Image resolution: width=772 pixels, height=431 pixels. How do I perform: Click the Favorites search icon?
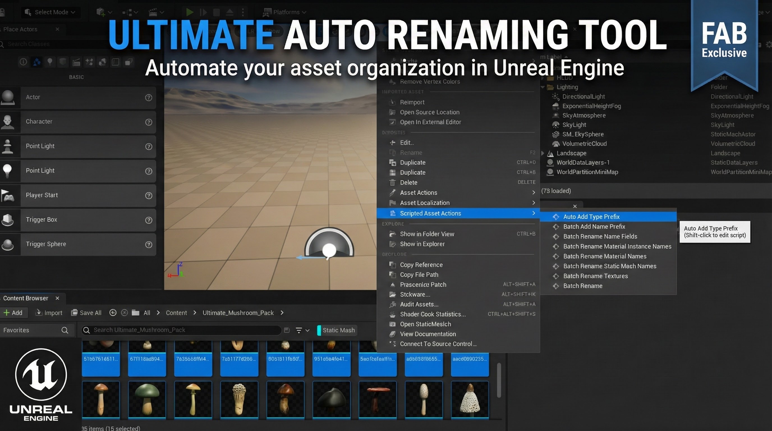tap(65, 330)
